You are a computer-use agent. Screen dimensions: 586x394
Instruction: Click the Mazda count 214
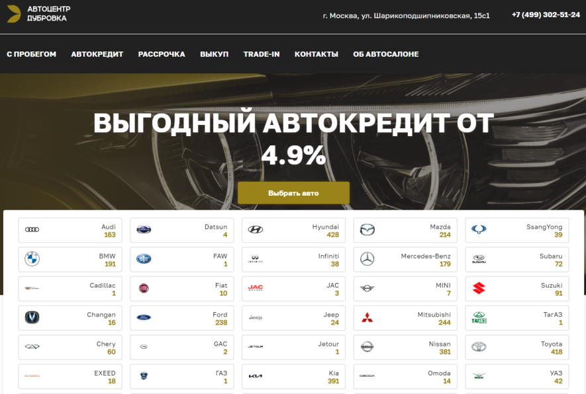(x=445, y=235)
